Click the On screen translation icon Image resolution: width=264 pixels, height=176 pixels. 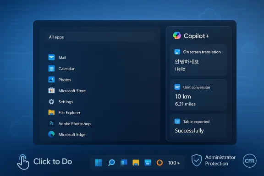(177, 52)
